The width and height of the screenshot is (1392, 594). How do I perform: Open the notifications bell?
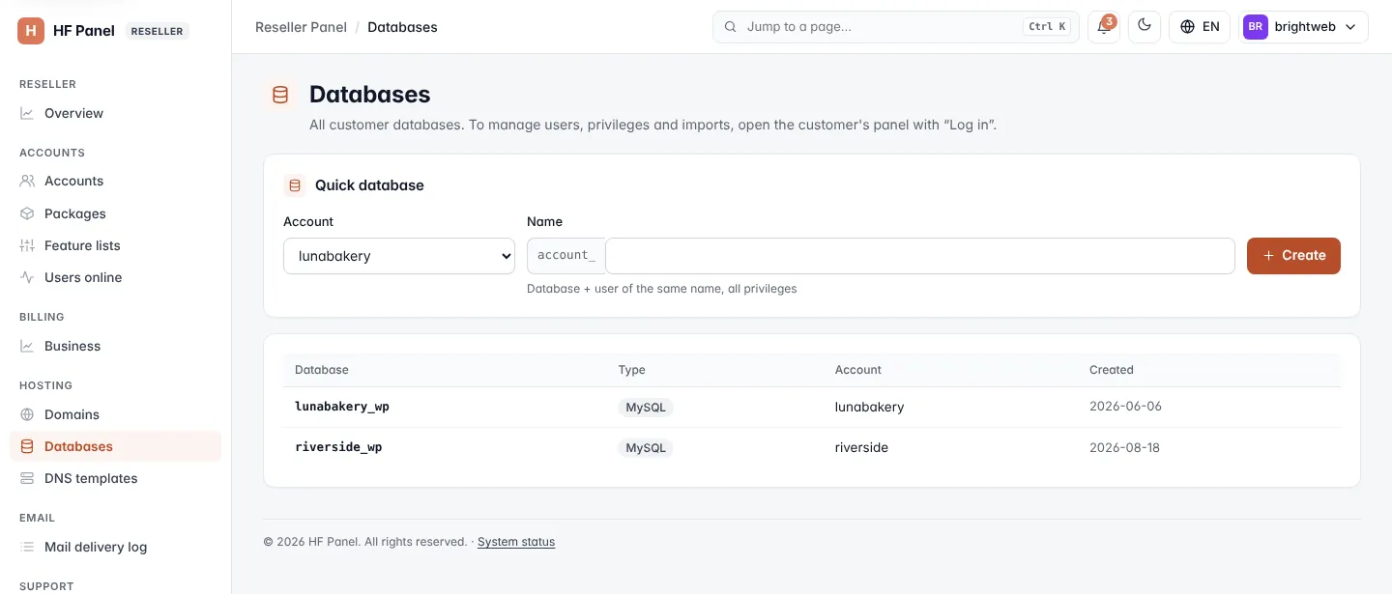[x=1104, y=27]
